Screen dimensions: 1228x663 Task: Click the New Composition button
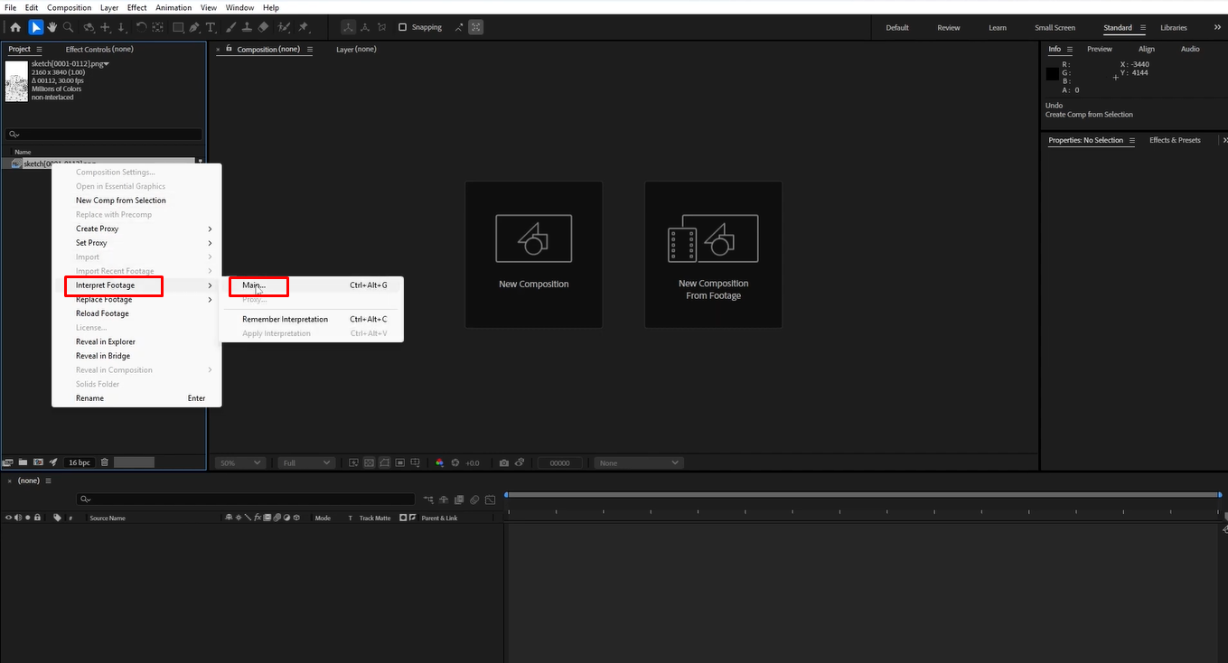533,255
